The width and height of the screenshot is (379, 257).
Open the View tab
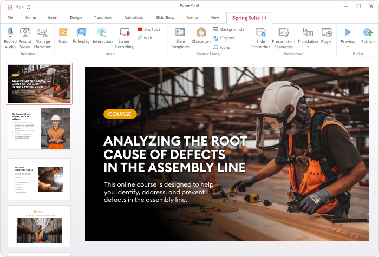pyautogui.click(x=214, y=18)
